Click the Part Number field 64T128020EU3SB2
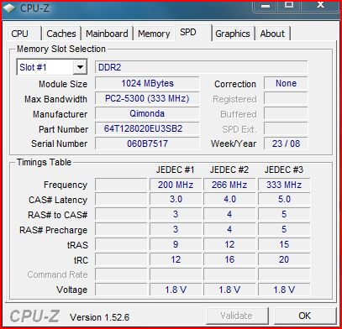 coord(147,128)
